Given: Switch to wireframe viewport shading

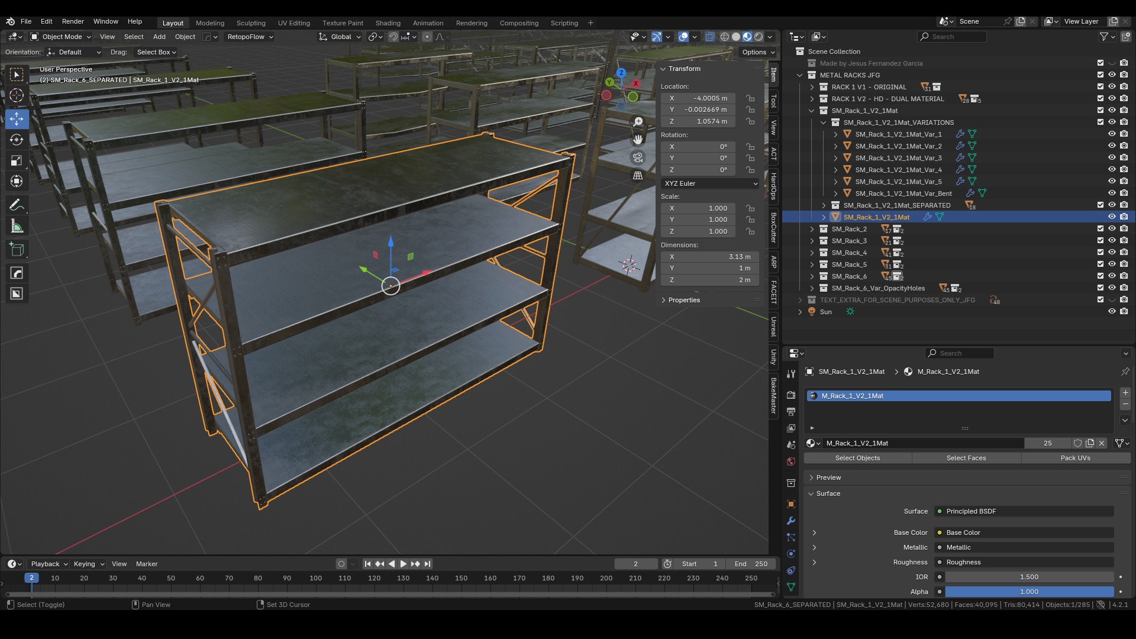Looking at the screenshot, I should click(725, 37).
